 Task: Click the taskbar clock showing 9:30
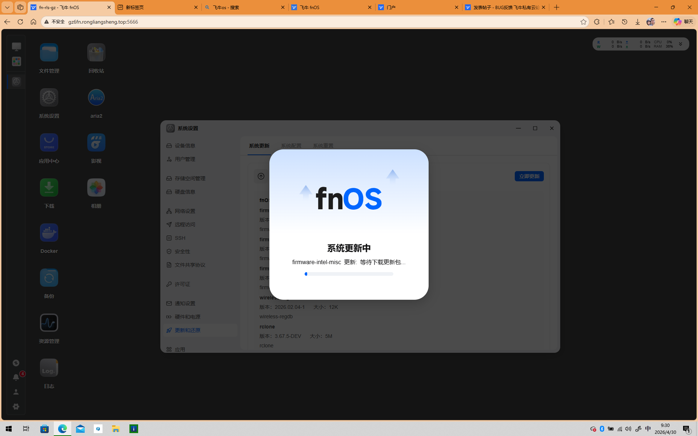pyautogui.click(x=665, y=429)
